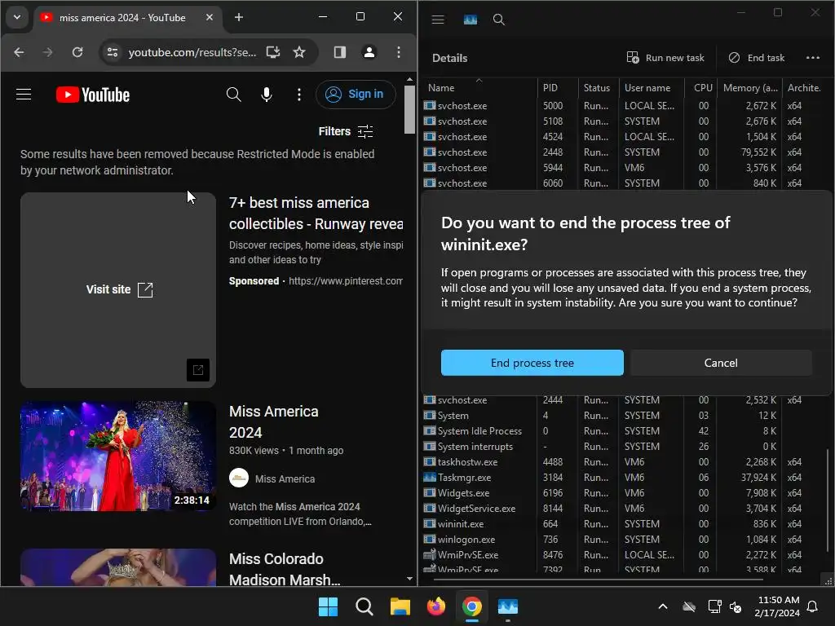Open small external link icon on ad

point(197,370)
